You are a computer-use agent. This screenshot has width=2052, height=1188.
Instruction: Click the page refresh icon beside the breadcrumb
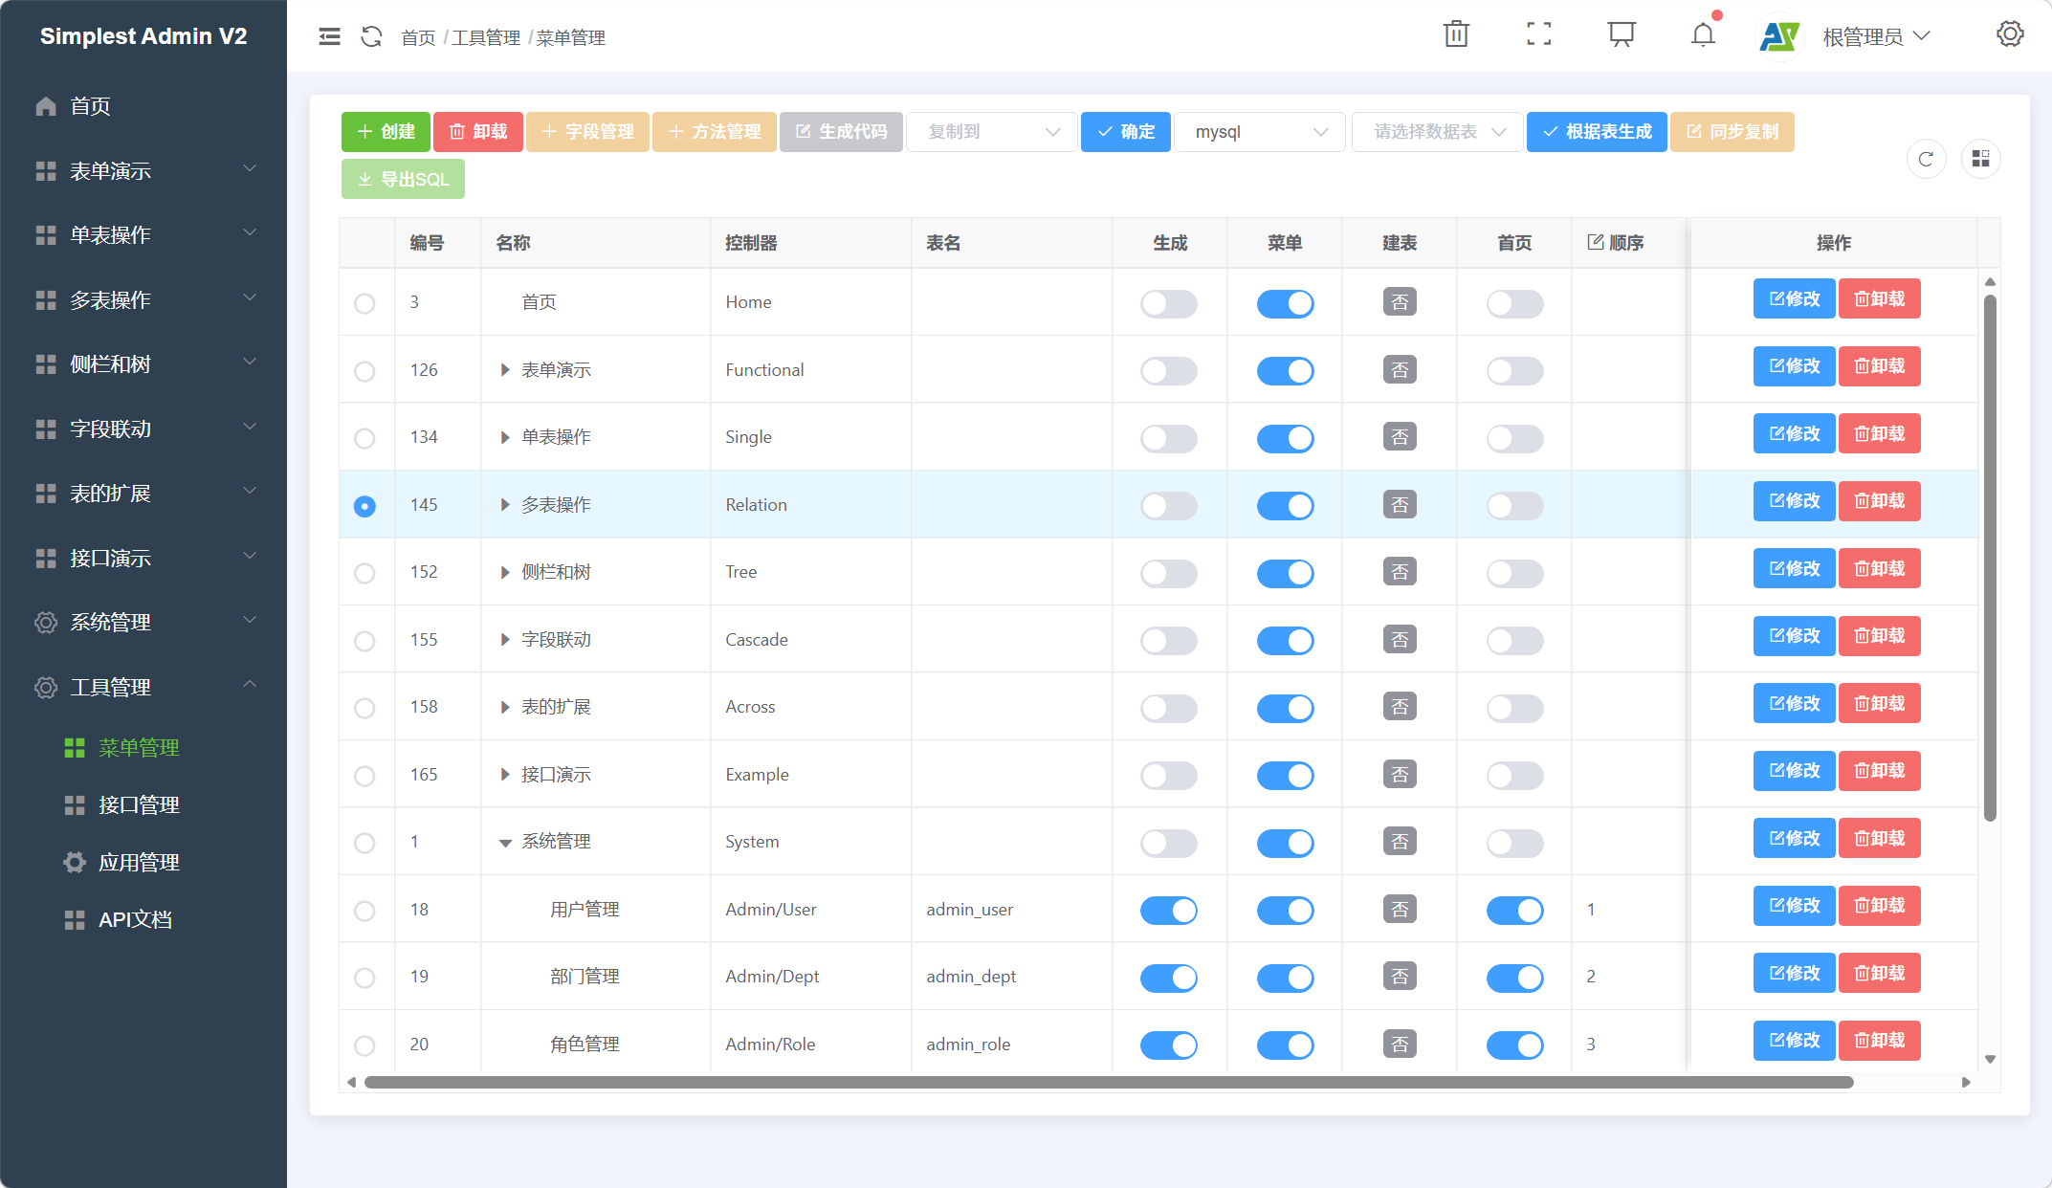[x=371, y=36]
